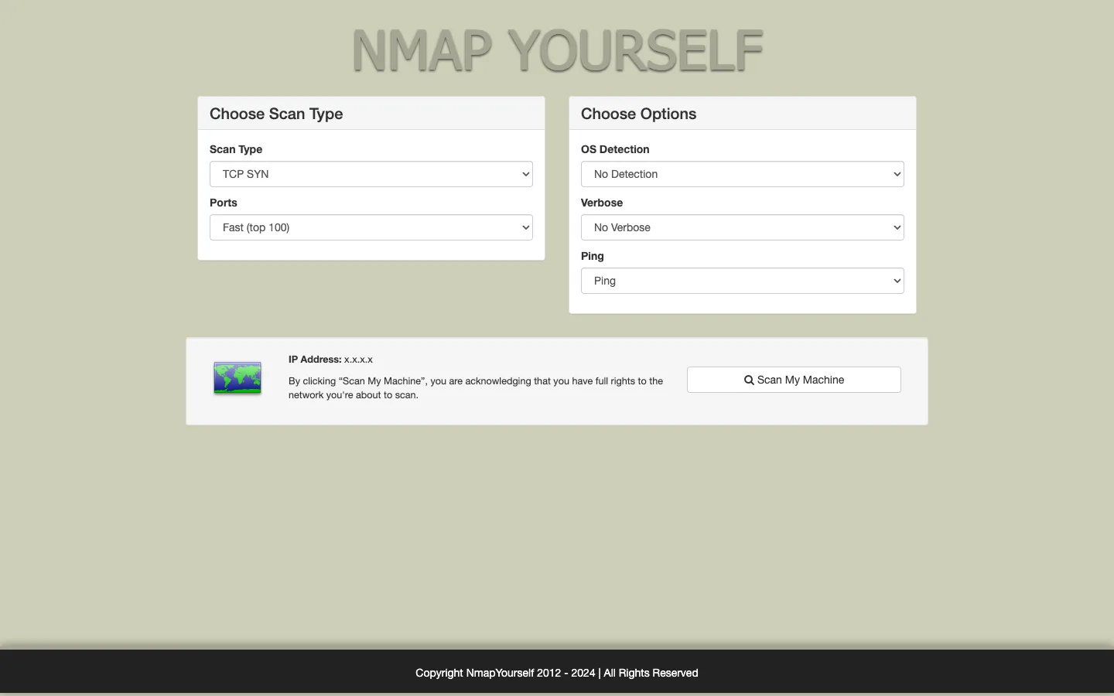
Task: Click the Scan Type field label
Action: [x=236, y=149]
